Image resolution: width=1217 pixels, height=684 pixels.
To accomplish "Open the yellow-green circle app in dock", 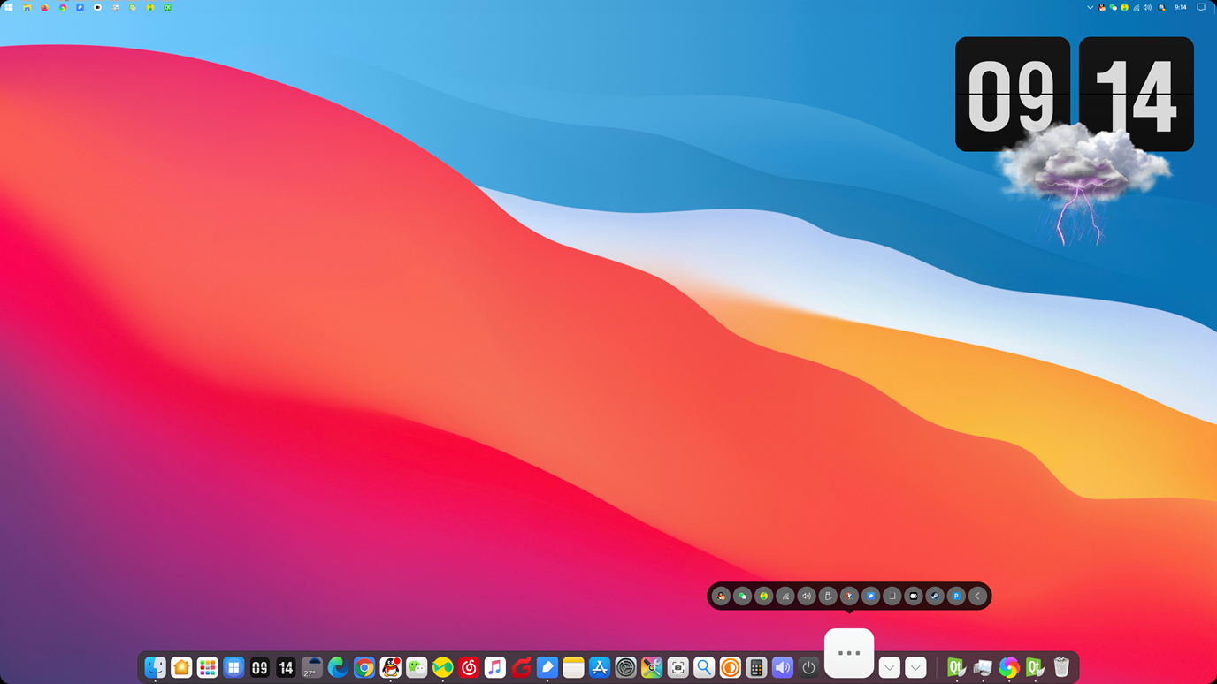I will [x=442, y=667].
